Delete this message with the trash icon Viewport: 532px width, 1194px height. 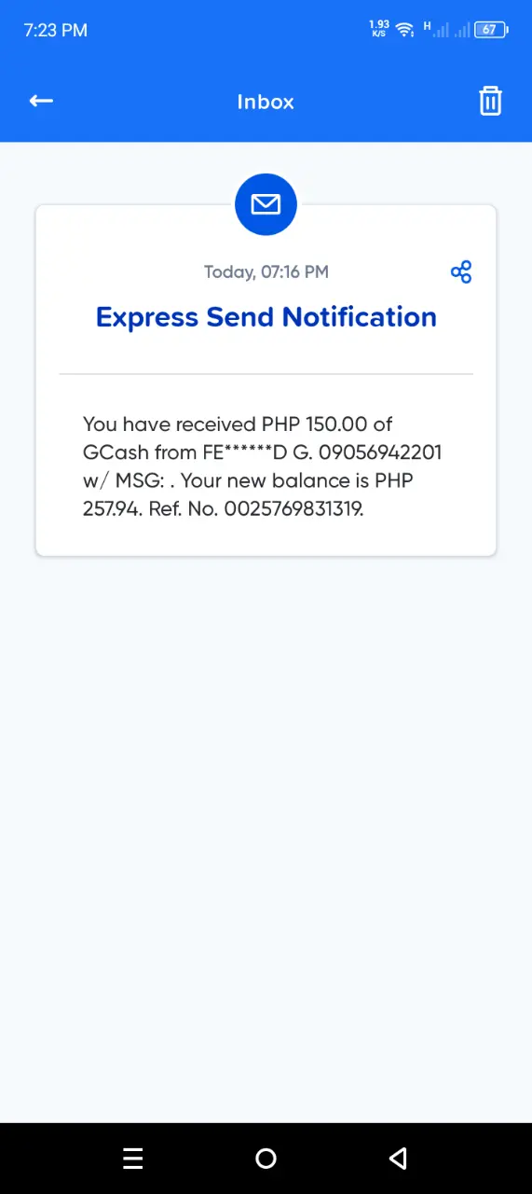490,101
